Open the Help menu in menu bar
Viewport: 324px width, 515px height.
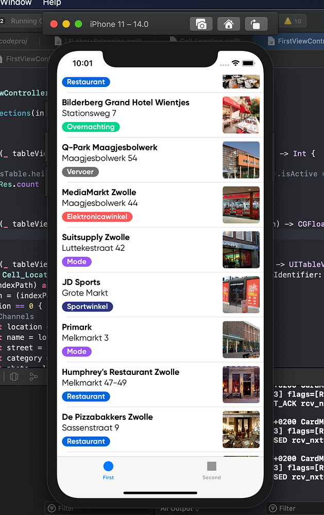[x=52, y=3]
